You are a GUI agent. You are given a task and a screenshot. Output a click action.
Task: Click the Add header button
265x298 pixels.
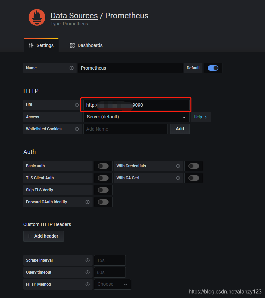pos(44,236)
